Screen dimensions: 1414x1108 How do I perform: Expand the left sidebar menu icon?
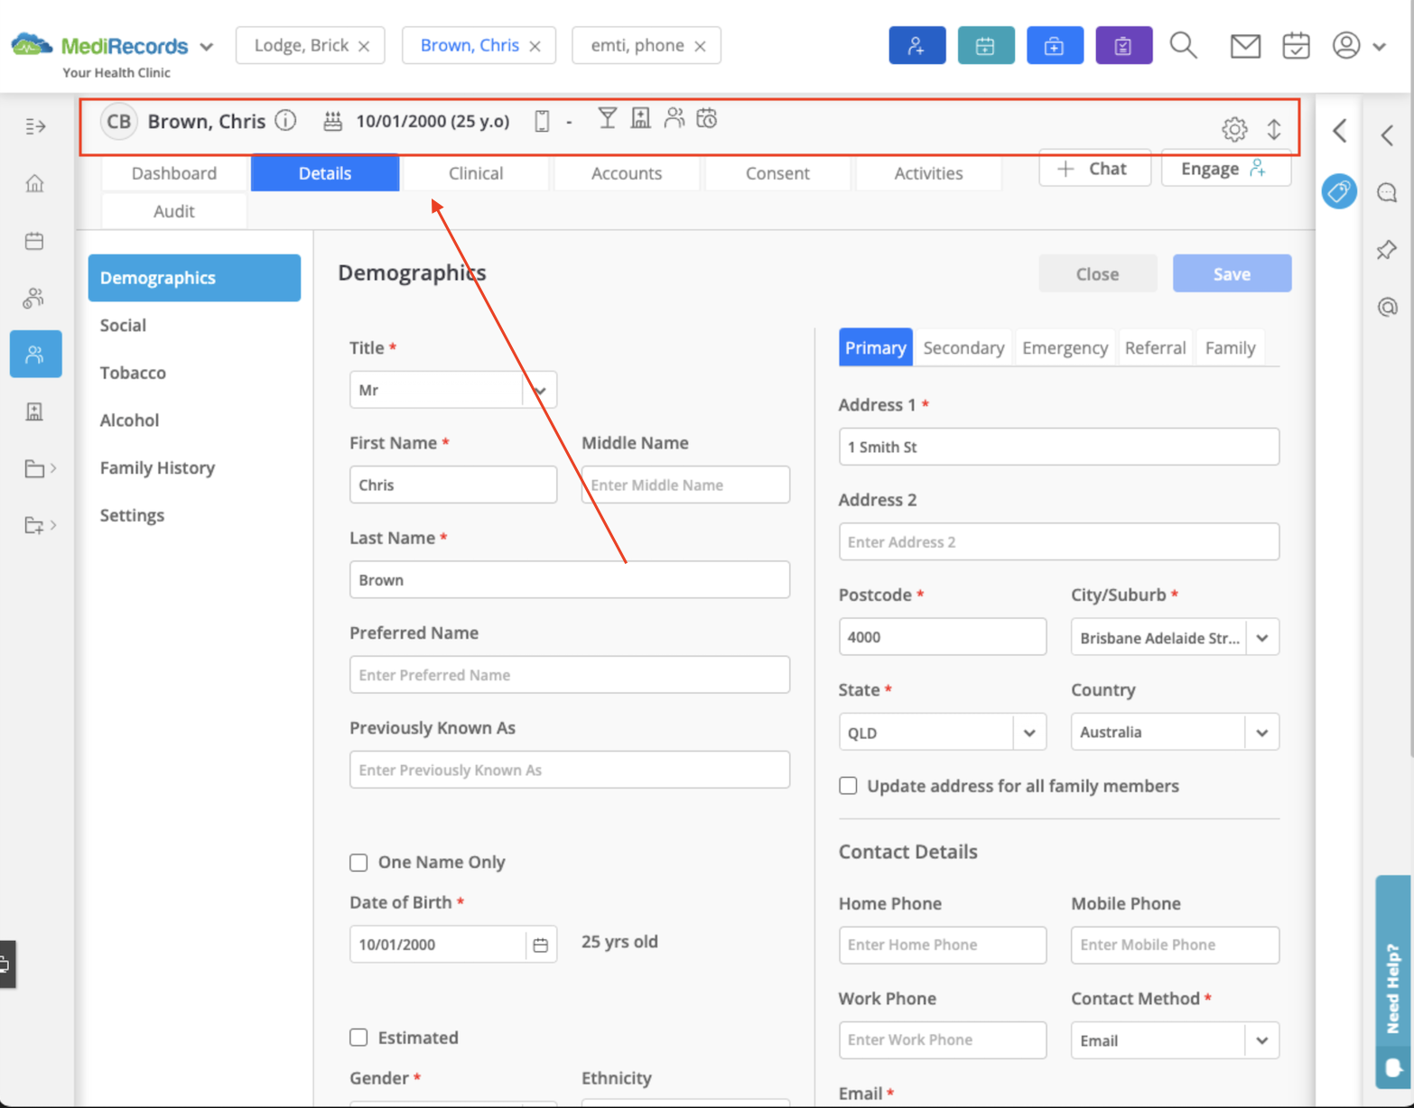(x=35, y=126)
